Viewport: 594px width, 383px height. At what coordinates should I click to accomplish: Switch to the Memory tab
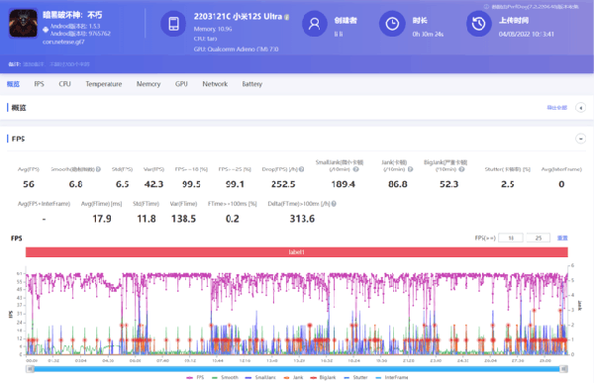[148, 84]
